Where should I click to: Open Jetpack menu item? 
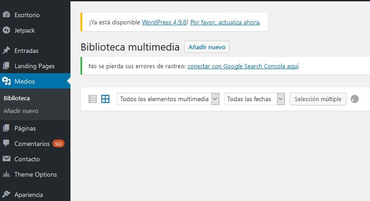tap(35, 30)
